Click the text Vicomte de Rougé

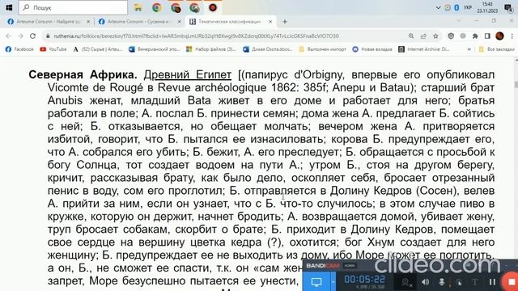96,87
